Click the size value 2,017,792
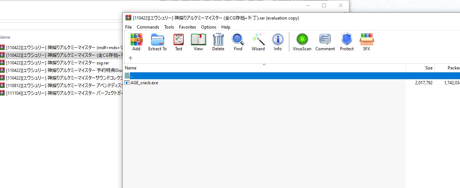 pyautogui.click(x=423, y=83)
